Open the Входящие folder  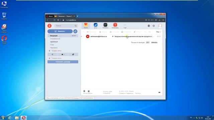pyautogui.click(x=63, y=36)
